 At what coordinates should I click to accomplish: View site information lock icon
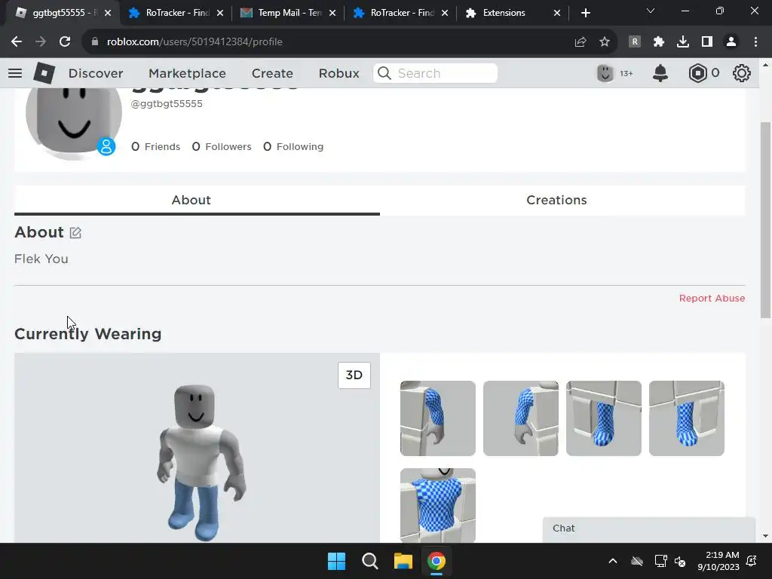point(95,42)
